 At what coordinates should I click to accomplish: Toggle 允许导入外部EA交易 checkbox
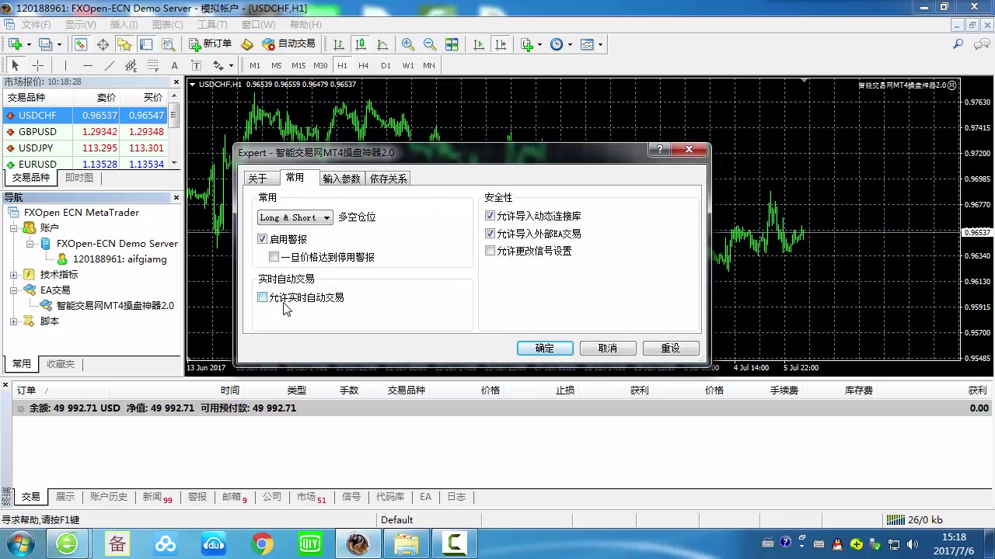(490, 233)
